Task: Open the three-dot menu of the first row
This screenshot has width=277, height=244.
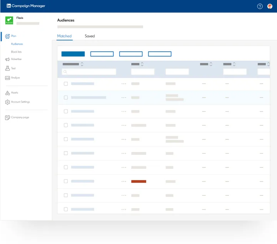Action: (123, 84)
